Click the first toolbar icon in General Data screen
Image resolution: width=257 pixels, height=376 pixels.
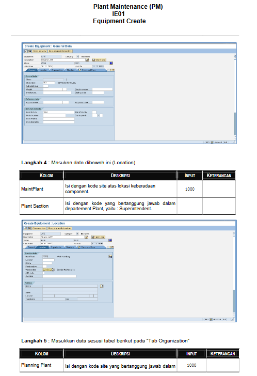pos(26,51)
